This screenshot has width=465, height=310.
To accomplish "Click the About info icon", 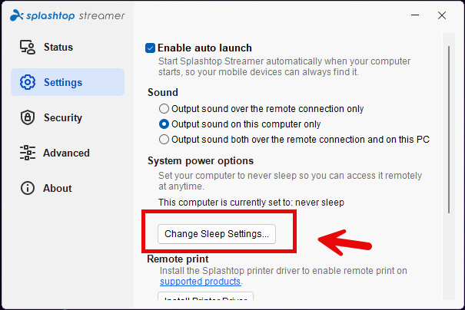I will click(28, 189).
